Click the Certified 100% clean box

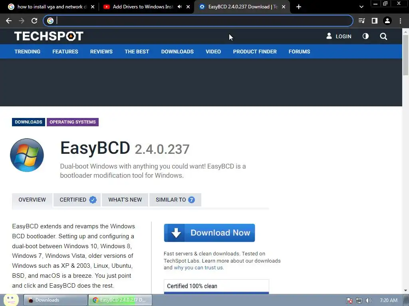216,286
